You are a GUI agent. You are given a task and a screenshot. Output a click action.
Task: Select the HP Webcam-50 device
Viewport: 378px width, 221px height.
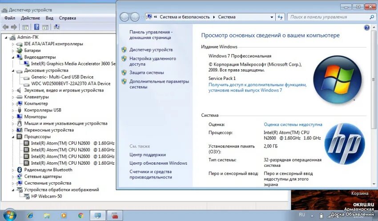click(47, 196)
